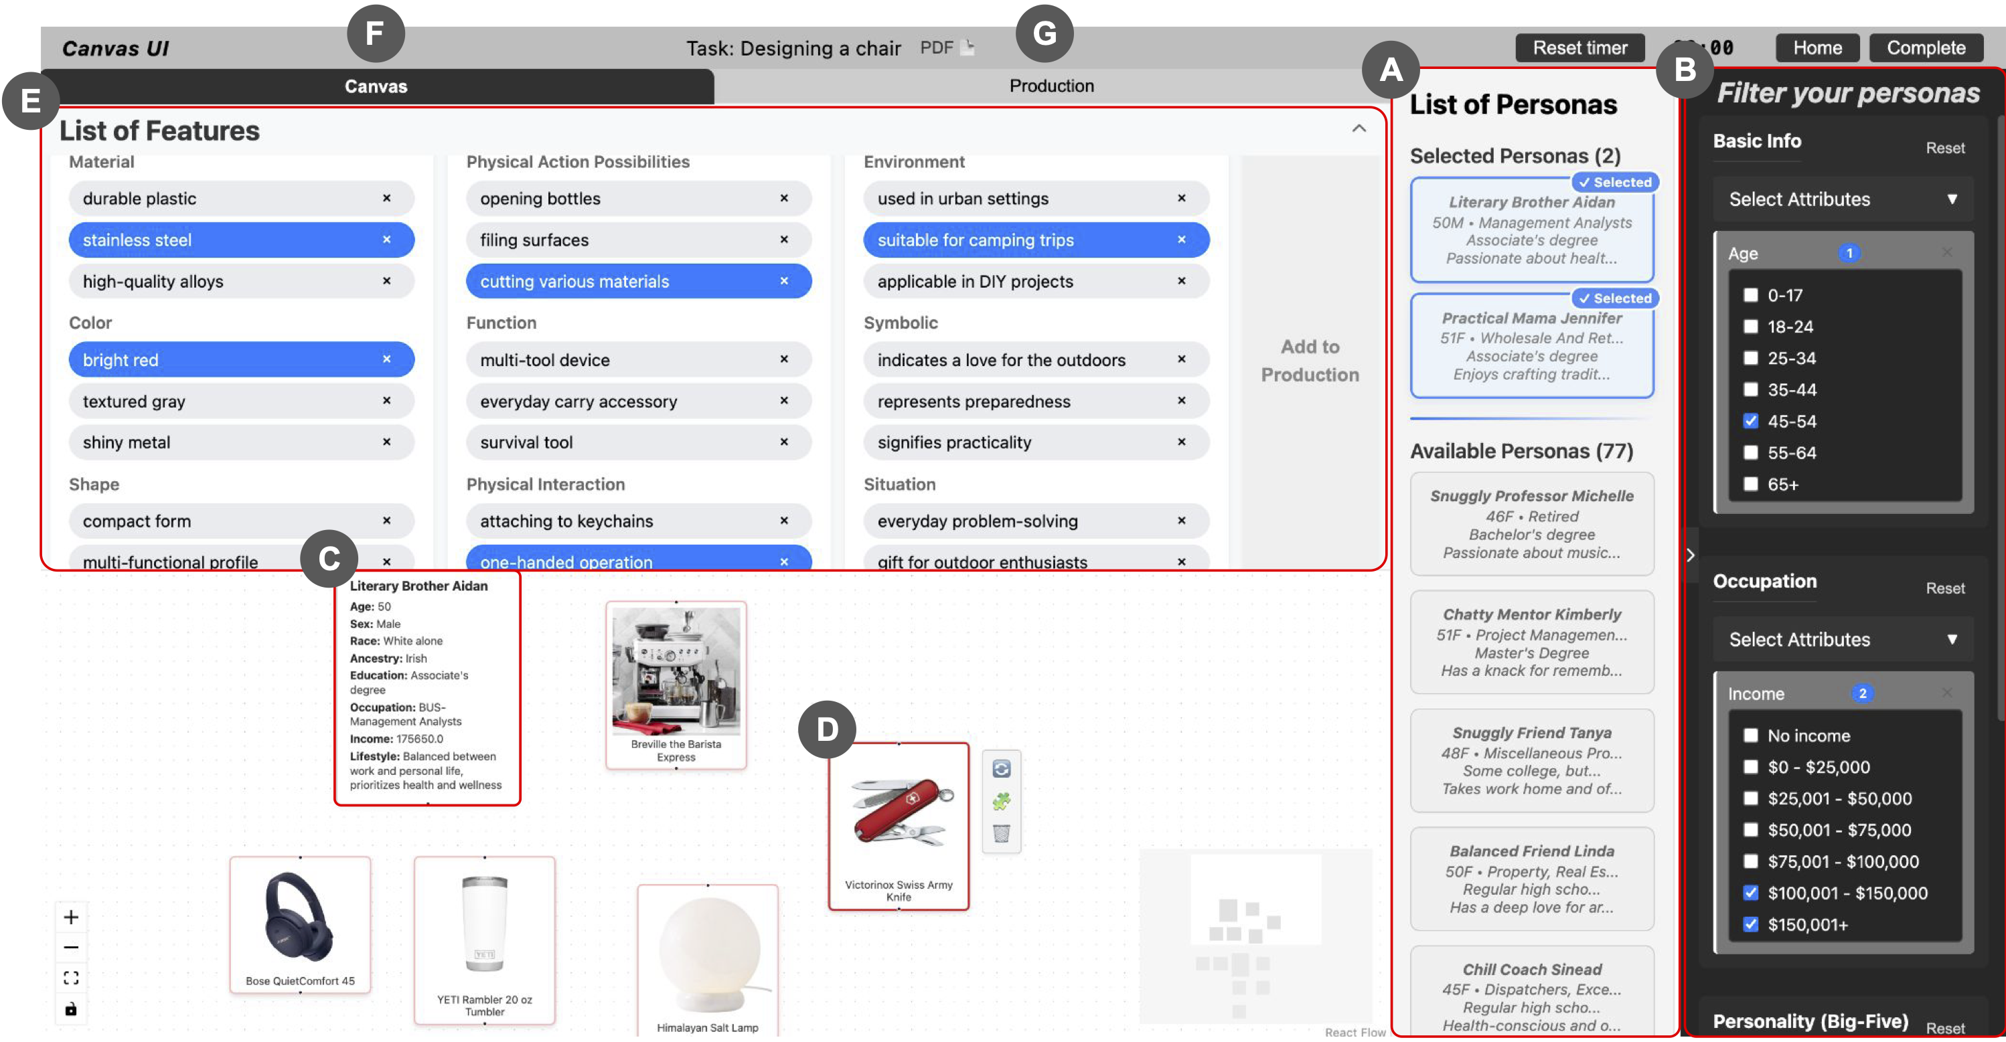Zoom in the canvas with plus button
This screenshot has height=1042, width=2006.
(x=71, y=917)
